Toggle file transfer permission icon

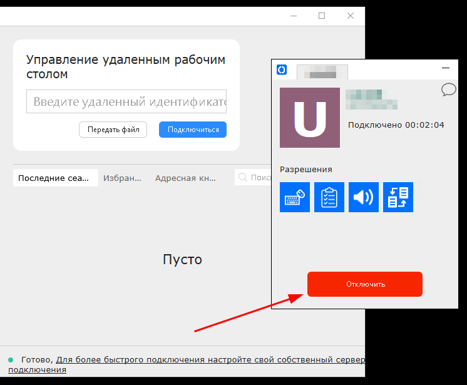[x=398, y=197]
